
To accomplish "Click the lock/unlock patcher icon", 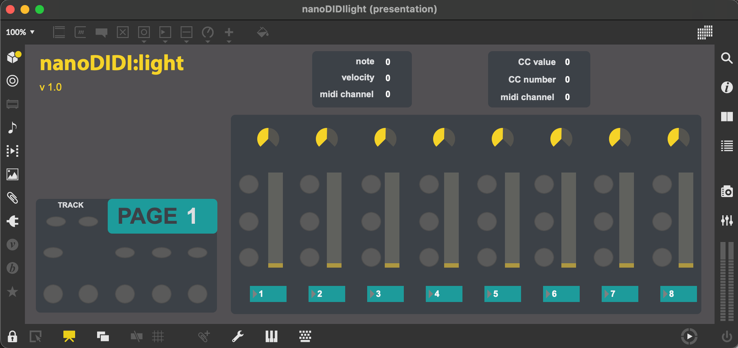I will 12,336.
